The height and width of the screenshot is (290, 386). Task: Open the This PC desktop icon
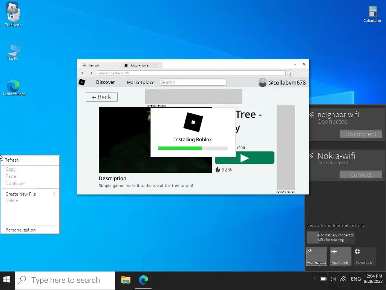tap(13, 52)
